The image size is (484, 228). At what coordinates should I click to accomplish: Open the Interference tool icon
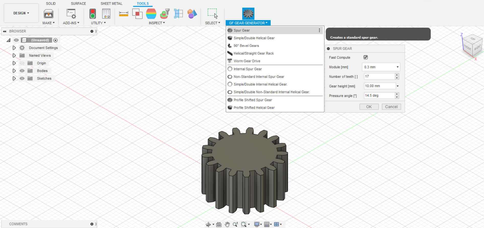tap(137, 14)
